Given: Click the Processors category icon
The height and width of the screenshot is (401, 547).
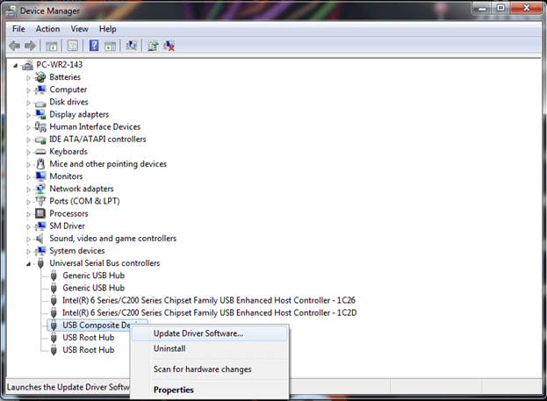Looking at the screenshot, I should point(40,213).
